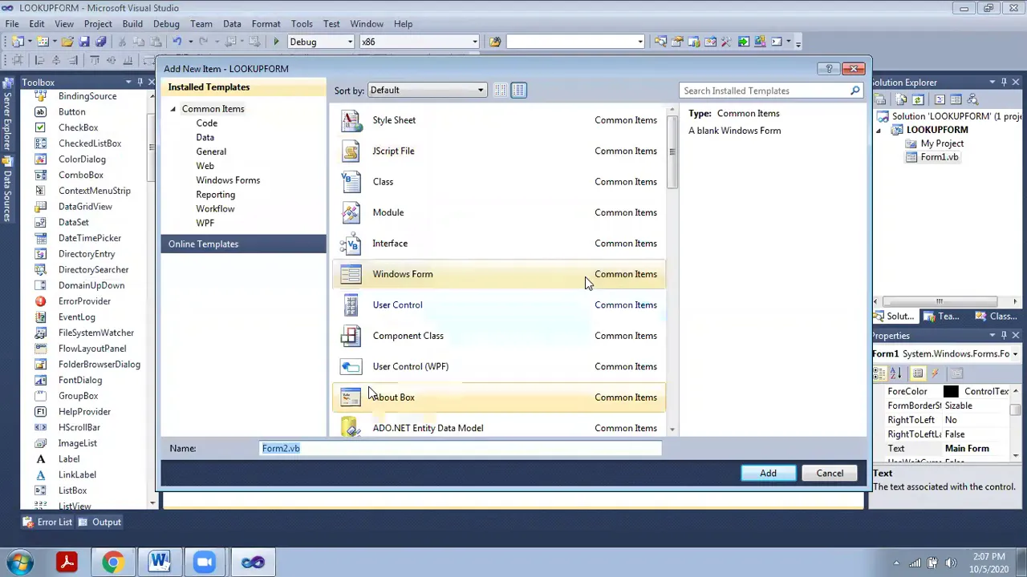Image resolution: width=1027 pixels, height=577 pixels.
Task: Switch to the Team Explorer tab
Action: pos(941,317)
